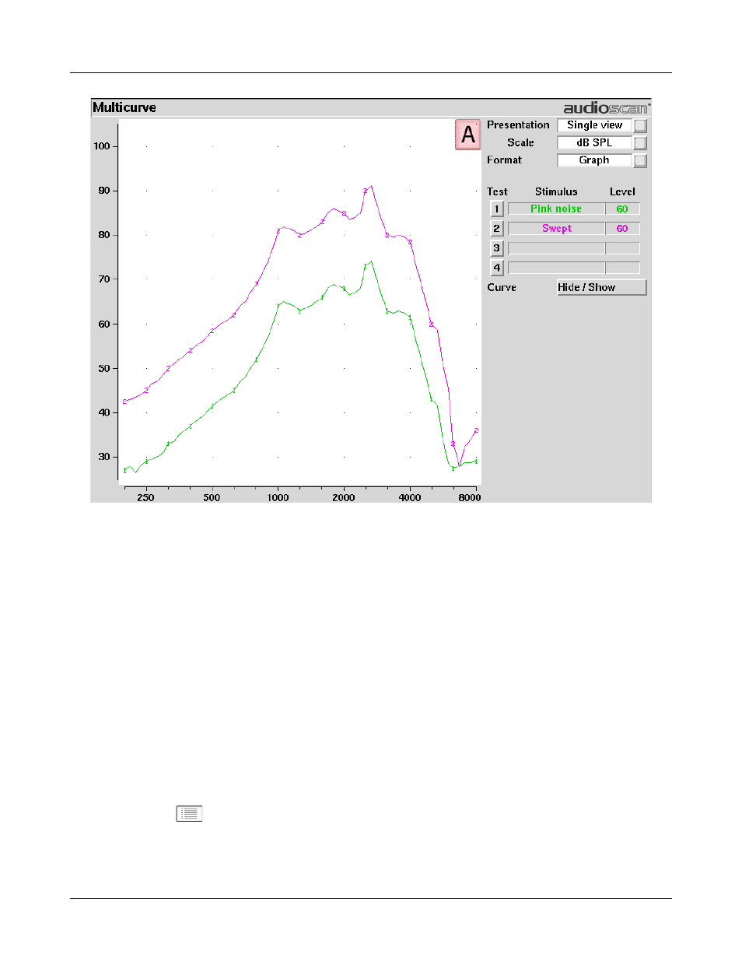Screen dimensions: 742x961
Task: Click the 100 value on the vertical axis
Action: [x=102, y=146]
